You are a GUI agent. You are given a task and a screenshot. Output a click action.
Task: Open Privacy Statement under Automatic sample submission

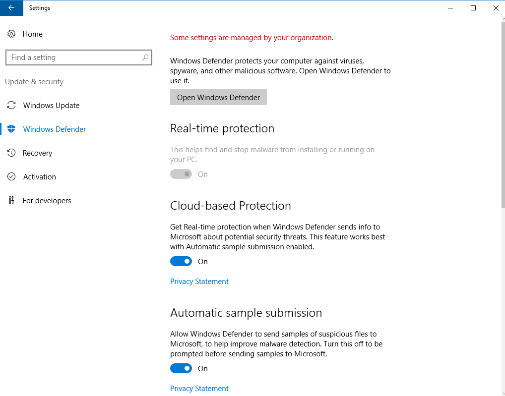(x=199, y=388)
